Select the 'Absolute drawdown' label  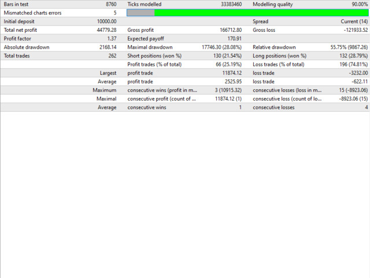27,47
